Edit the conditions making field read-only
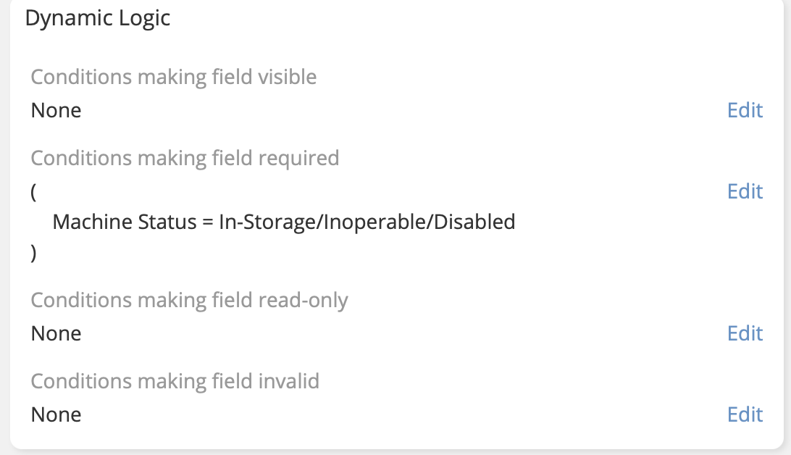This screenshot has height=455, width=791. [745, 334]
